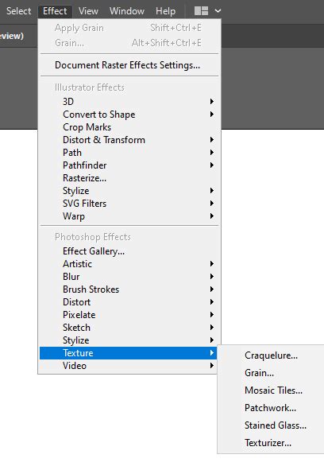The height and width of the screenshot is (470, 324).
Task: Expand the SVG Filters submenu
Action: tap(129, 204)
